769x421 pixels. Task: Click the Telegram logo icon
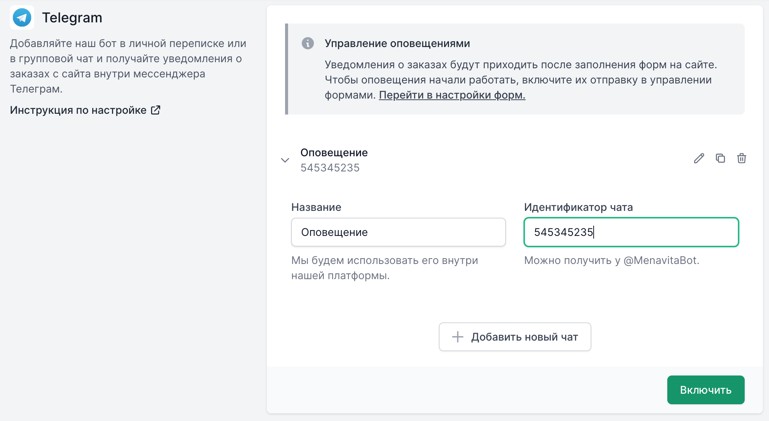[22, 17]
